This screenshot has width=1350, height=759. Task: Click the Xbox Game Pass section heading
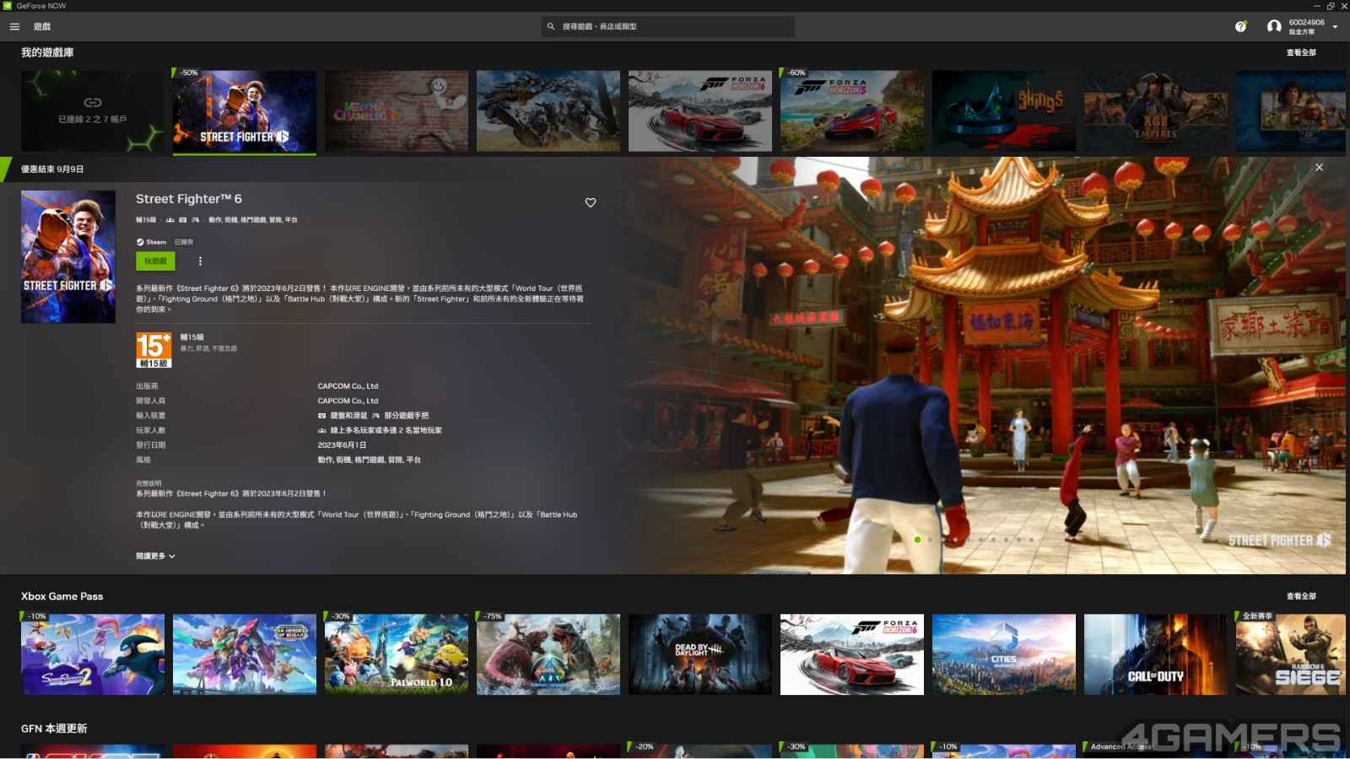coord(62,596)
